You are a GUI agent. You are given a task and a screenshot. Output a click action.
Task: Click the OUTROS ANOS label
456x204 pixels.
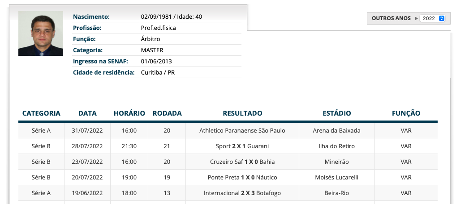[x=391, y=18]
